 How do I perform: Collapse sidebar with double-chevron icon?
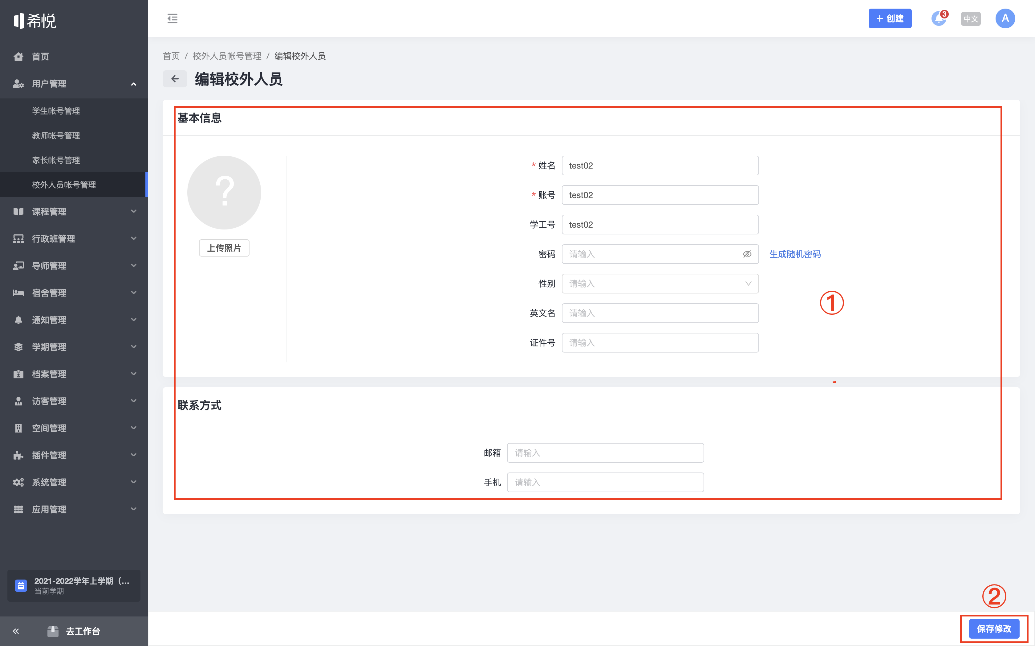click(x=16, y=631)
